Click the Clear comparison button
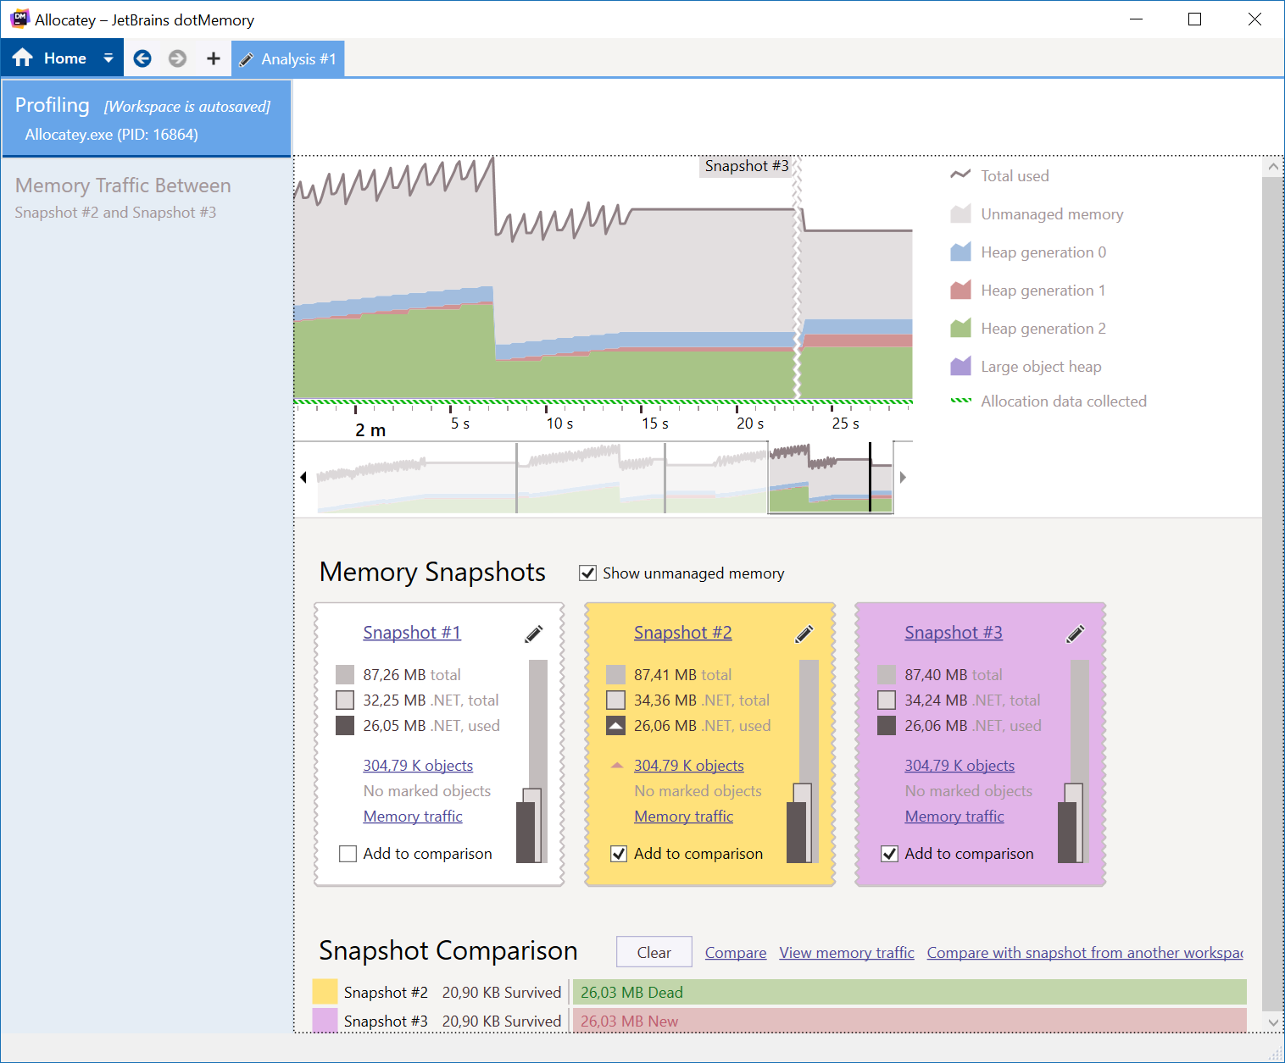This screenshot has height=1063, width=1285. pos(654,952)
